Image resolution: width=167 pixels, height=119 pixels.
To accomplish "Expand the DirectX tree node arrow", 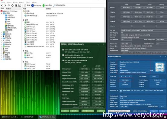I will pos(2,47).
